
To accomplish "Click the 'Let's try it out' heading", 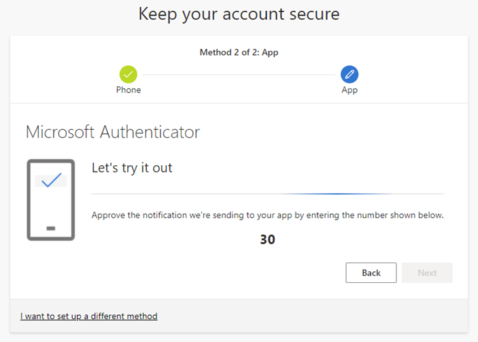I will pos(132,167).
